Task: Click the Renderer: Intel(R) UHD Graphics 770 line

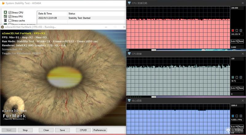Action: coord(34,45)
